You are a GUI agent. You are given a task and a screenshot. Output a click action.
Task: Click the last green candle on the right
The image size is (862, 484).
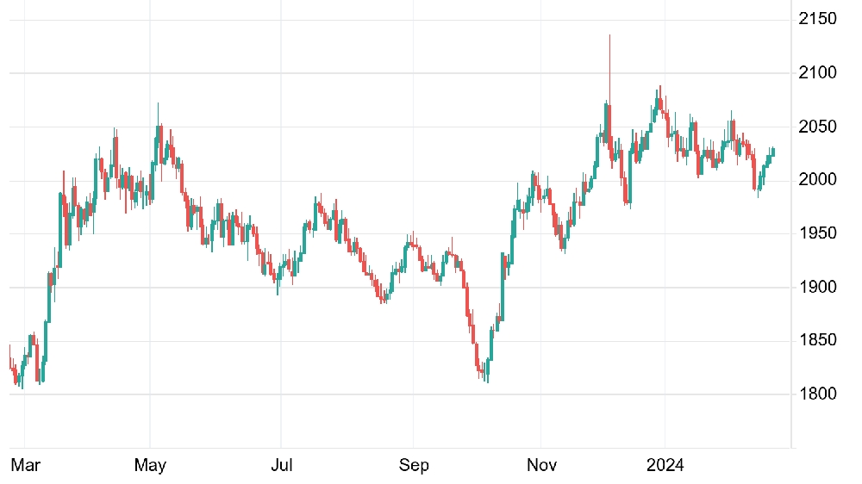773,152
